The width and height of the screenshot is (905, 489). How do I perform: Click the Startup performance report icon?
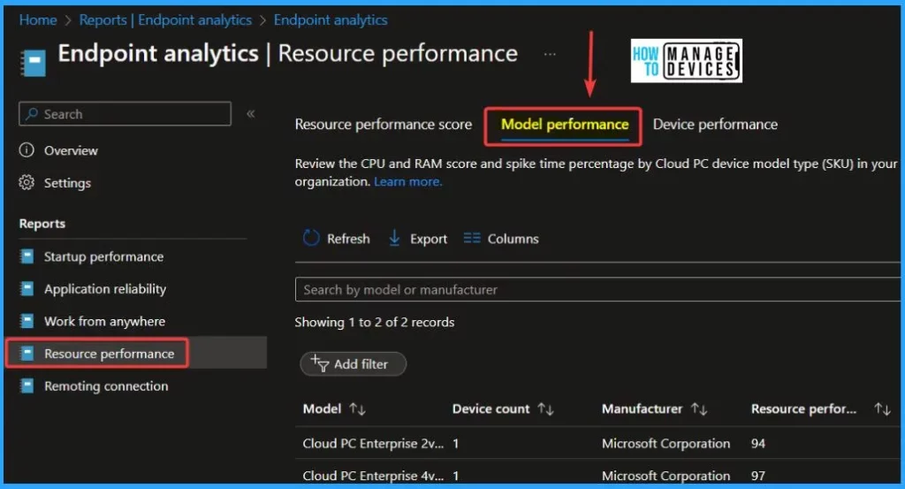point(27,256)
